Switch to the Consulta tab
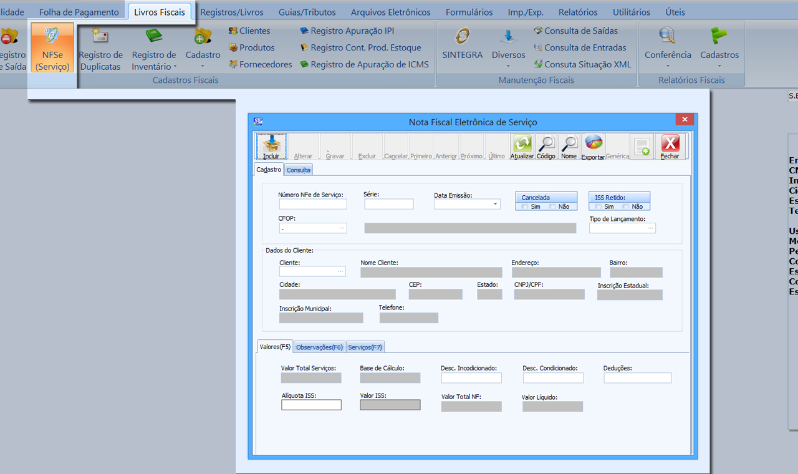 (299, 170)
